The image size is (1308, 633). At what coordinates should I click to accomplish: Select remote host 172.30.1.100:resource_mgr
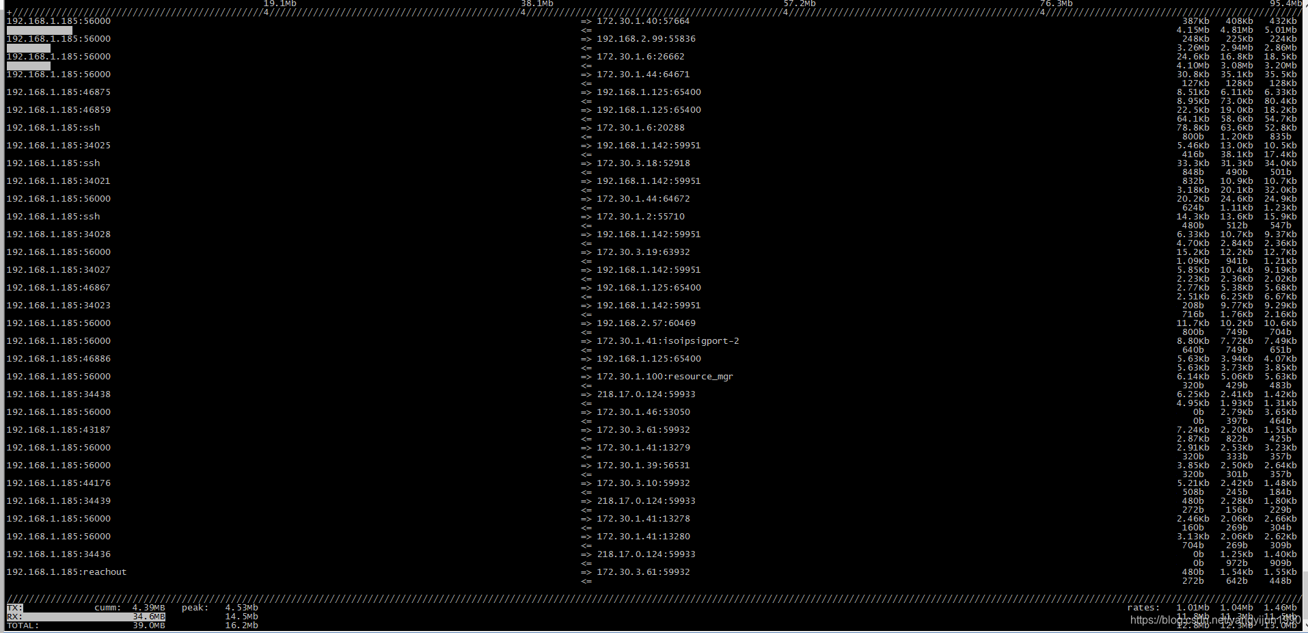click(x=664, y=376)
